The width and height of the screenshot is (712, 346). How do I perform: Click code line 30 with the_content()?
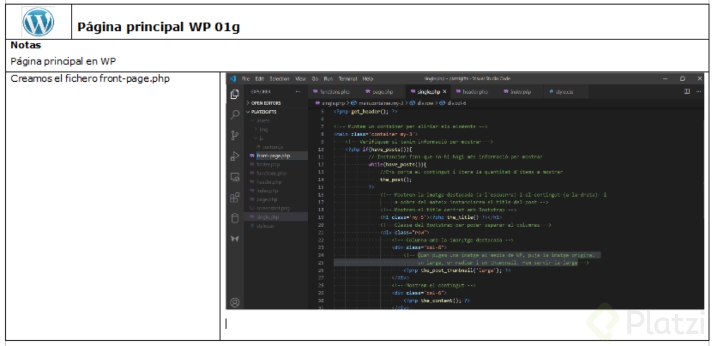coord(436,300)
